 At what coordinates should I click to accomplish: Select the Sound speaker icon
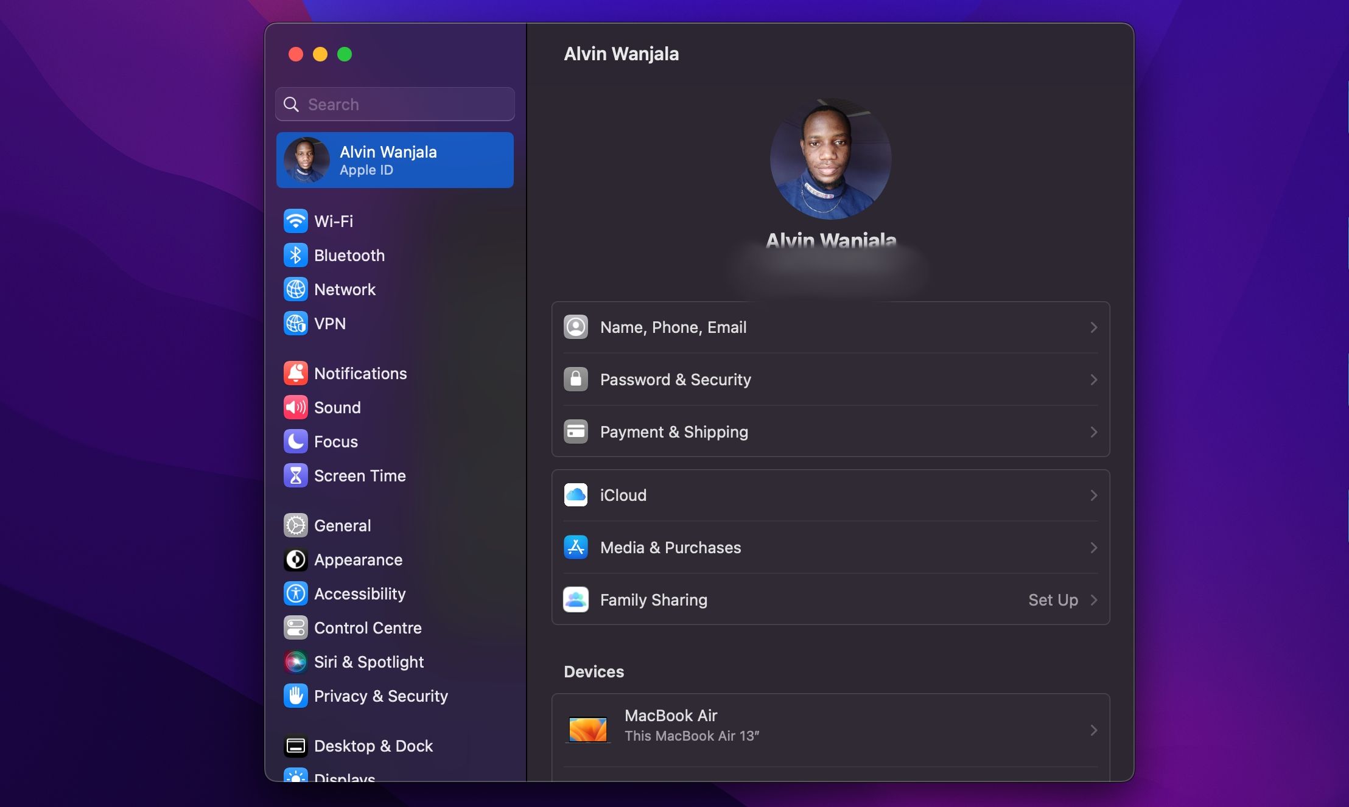tap(296, 407)
